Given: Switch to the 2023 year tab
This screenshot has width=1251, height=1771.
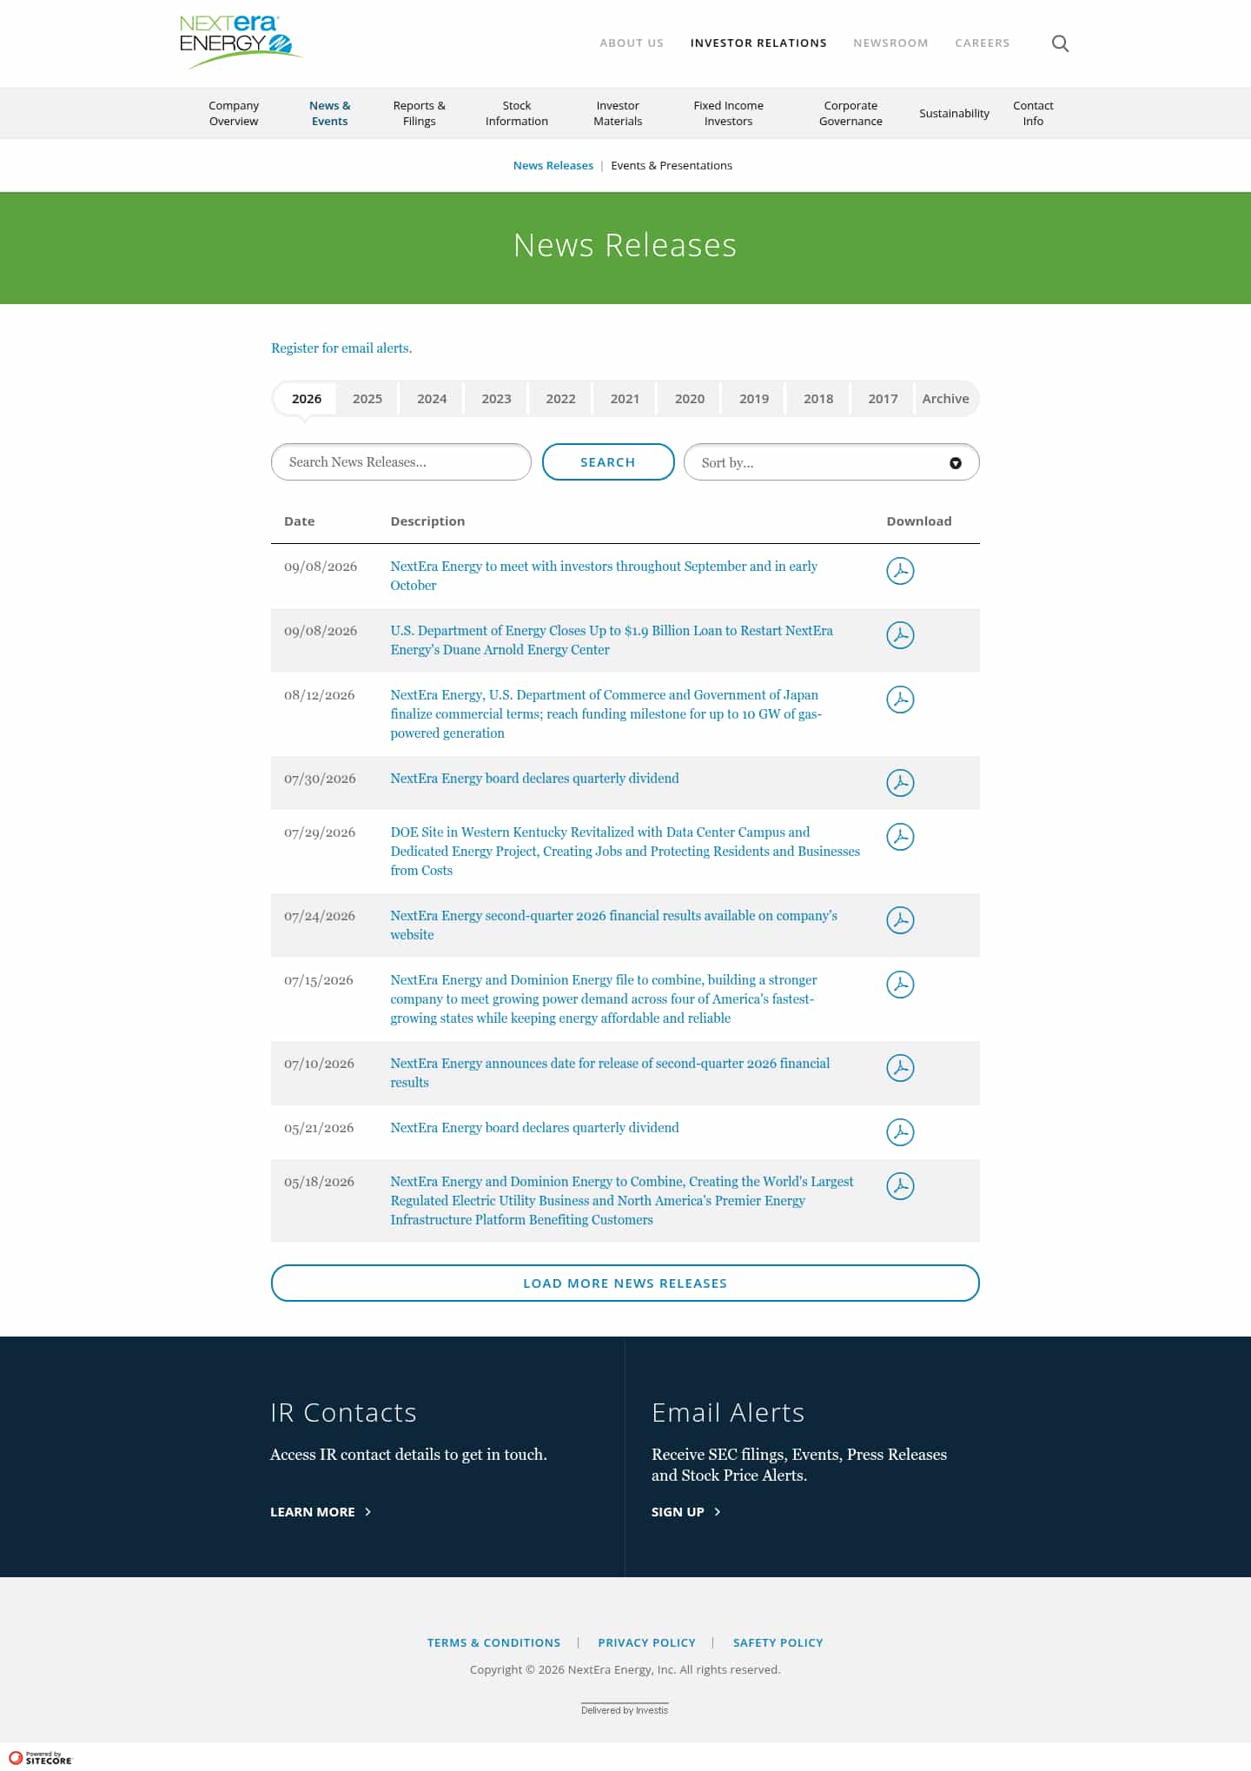Looking at the screenshot, I should [x=496, y=399].
